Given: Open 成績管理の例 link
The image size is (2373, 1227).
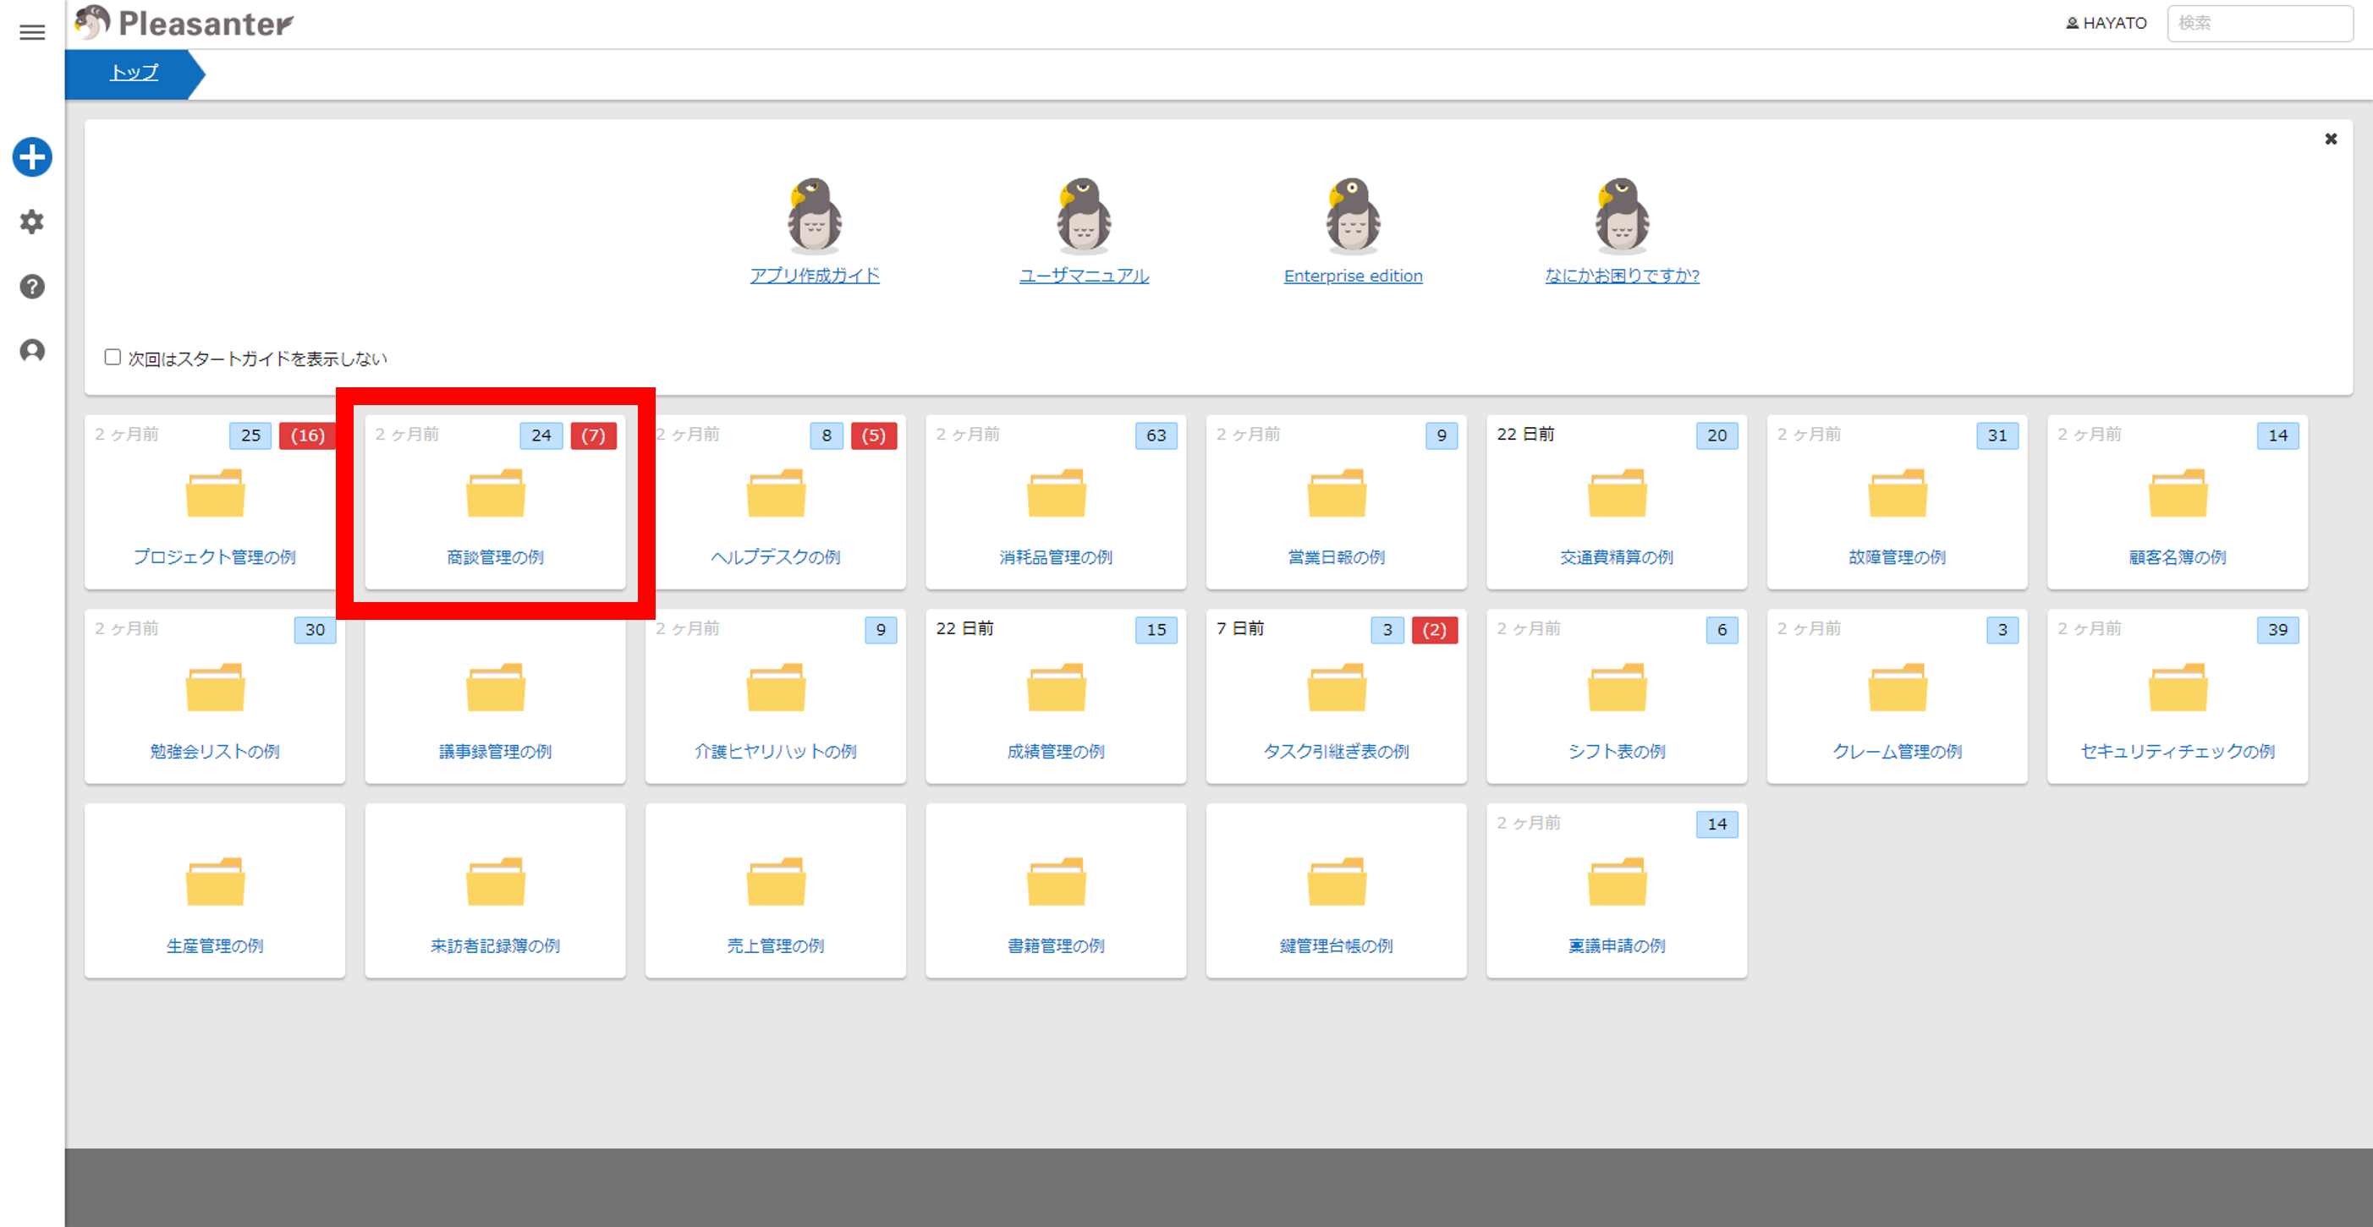Looking at the screenshot, I should 1057,751.
